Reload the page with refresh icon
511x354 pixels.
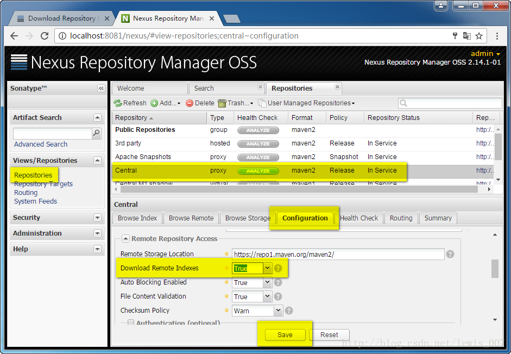[45, 36]
